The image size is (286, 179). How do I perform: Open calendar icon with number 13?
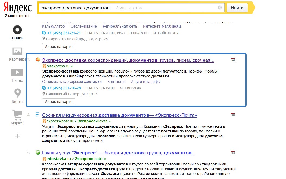coord(233,152)
